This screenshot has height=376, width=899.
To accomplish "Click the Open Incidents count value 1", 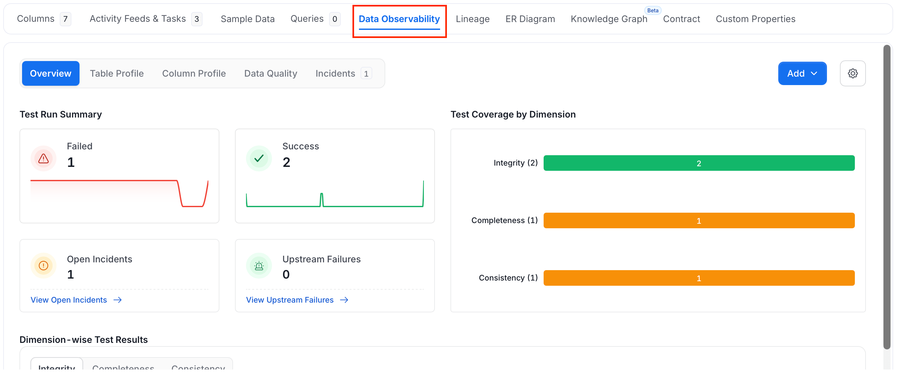I will (x=70, y=274).
